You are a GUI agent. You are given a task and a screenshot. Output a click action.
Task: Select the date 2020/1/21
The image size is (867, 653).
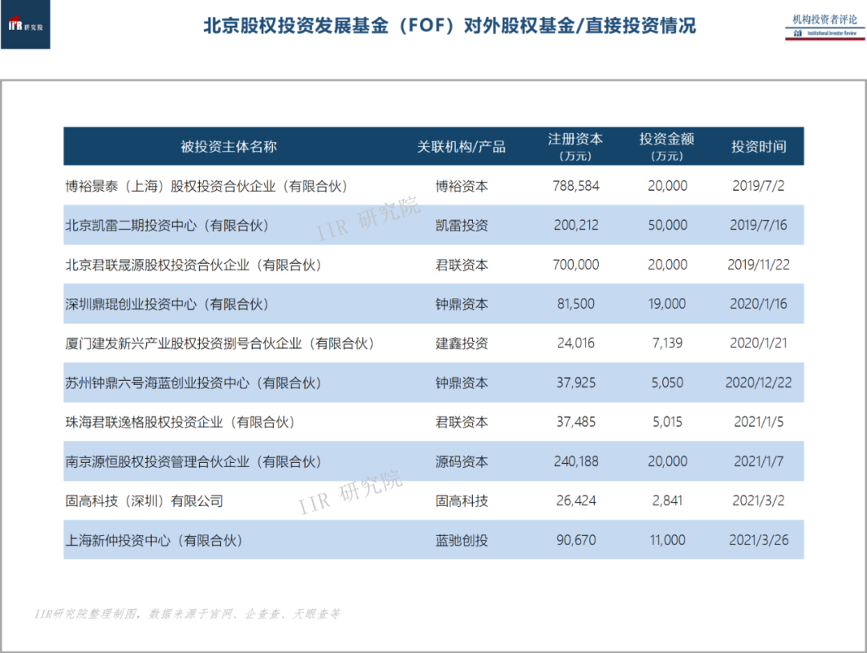(x=758, y=343)
